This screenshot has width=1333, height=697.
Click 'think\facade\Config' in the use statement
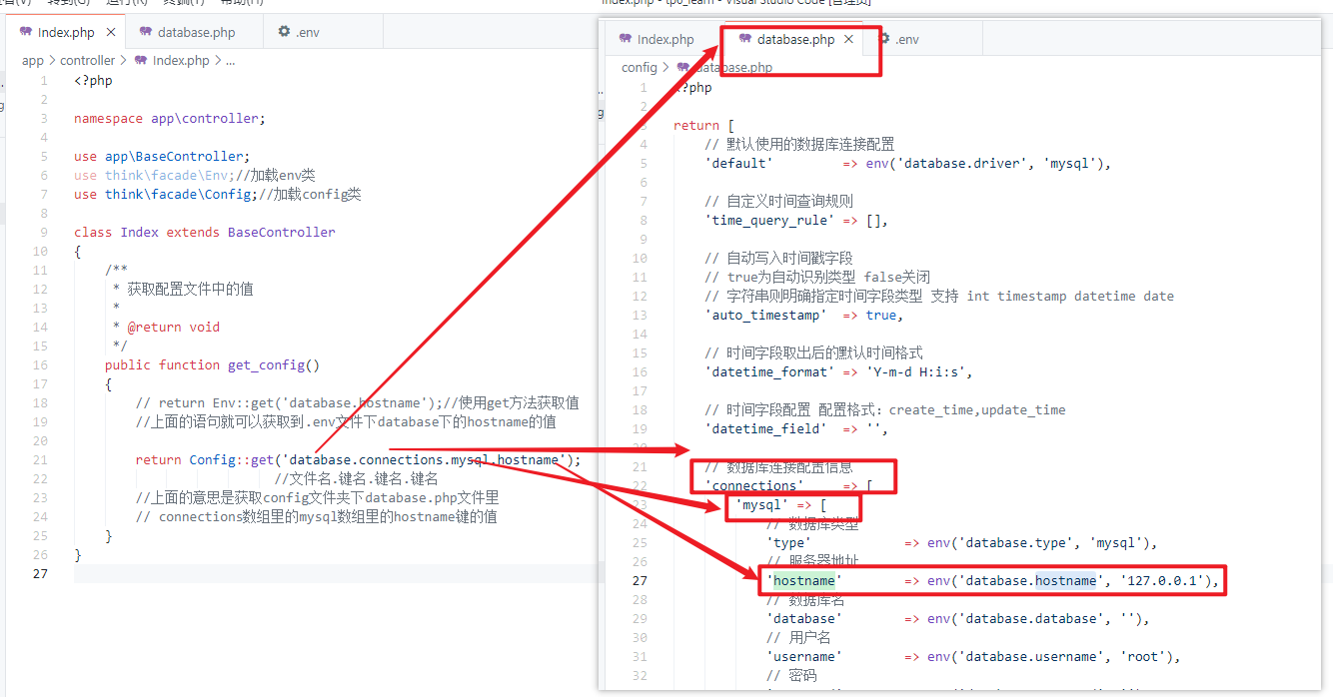pos(182,194)
